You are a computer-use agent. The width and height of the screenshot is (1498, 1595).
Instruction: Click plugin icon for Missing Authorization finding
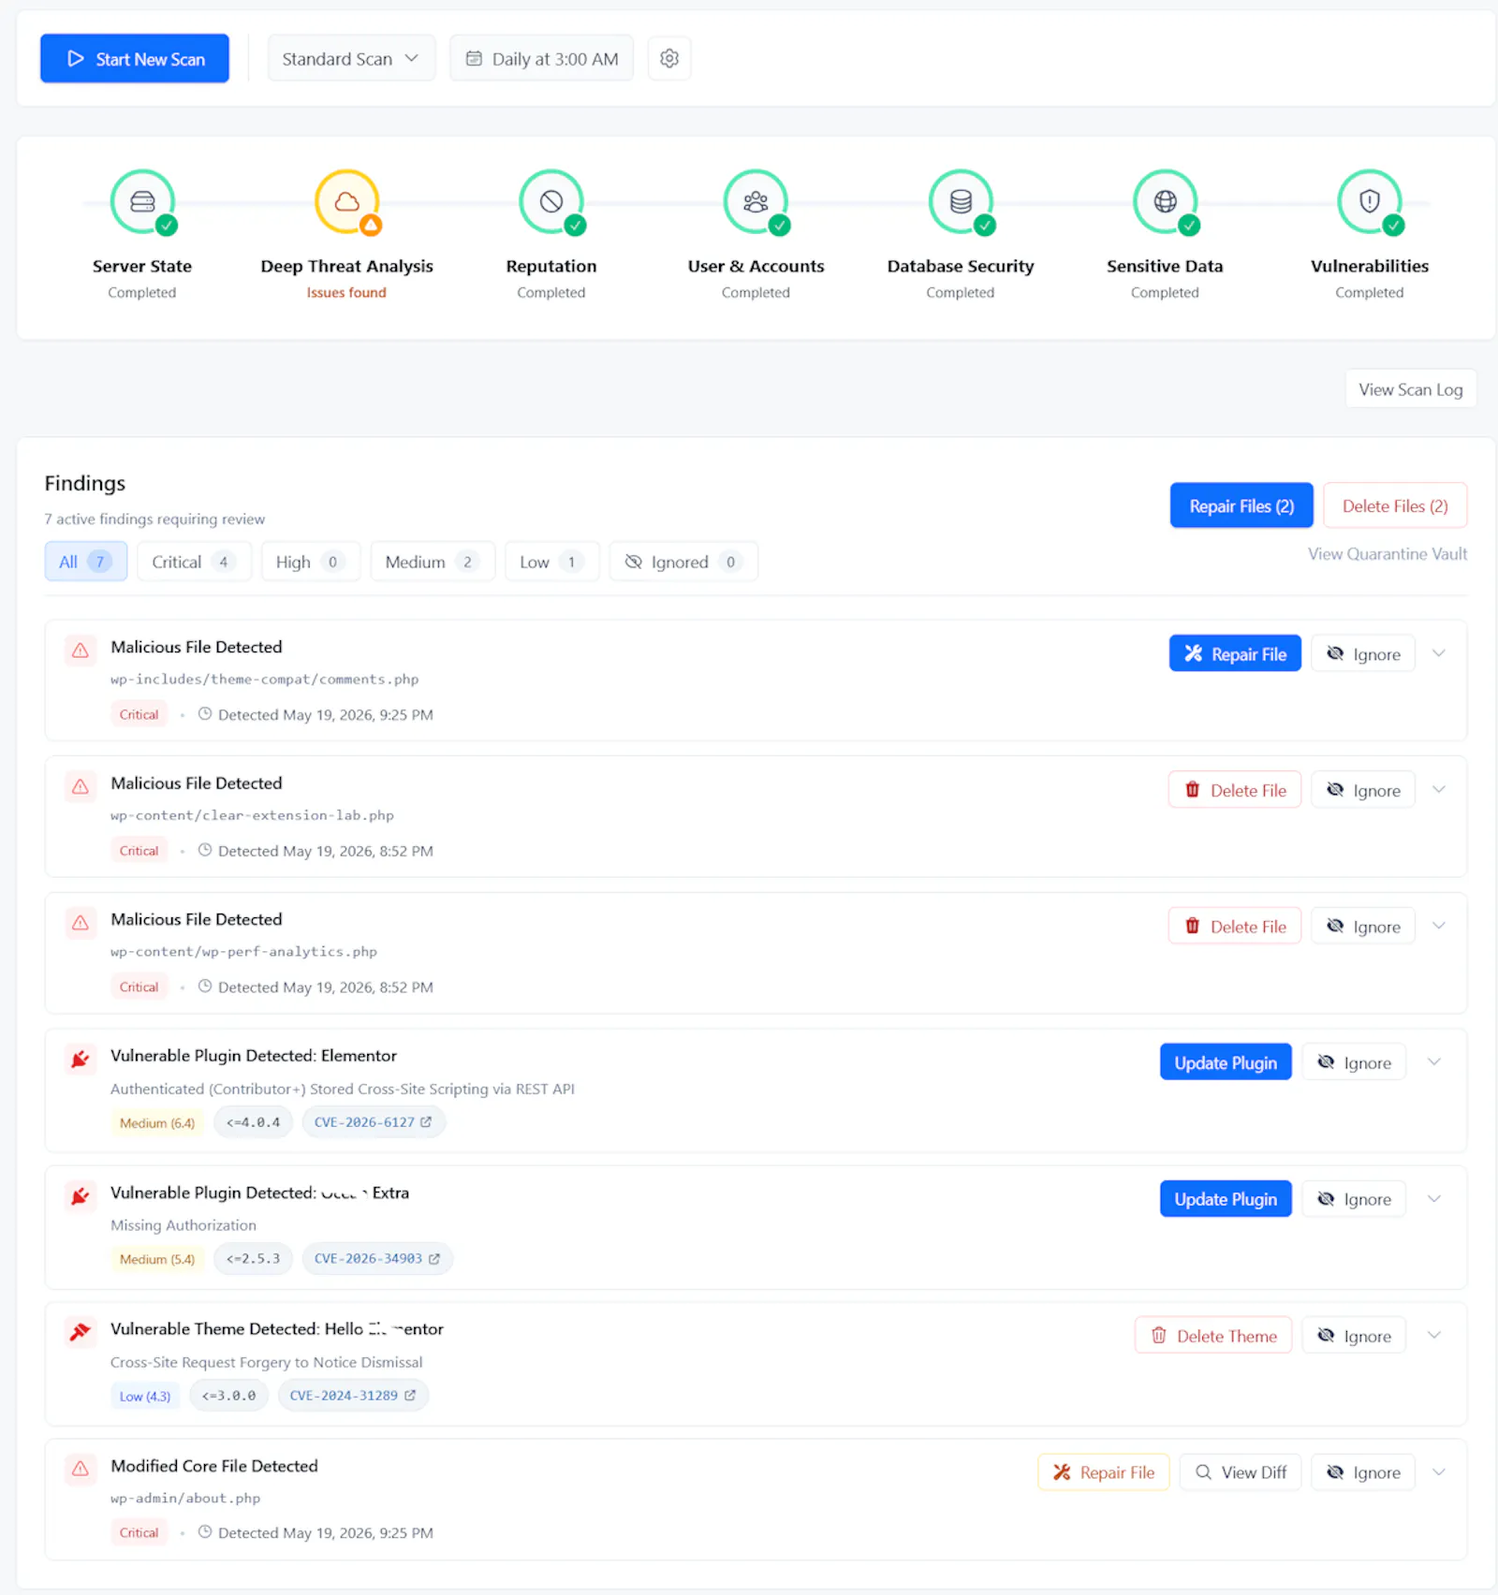(x=81, y=1195)
